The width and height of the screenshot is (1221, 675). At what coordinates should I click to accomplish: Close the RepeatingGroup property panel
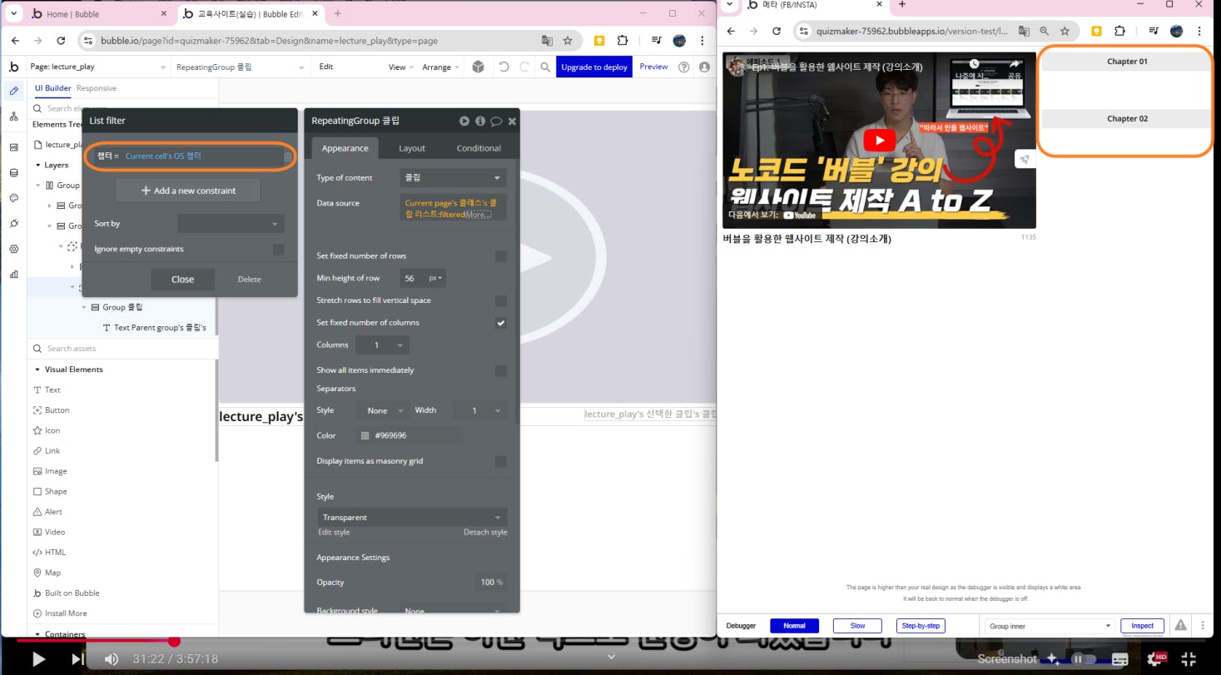pyautogui.click(x=512, y=122)
